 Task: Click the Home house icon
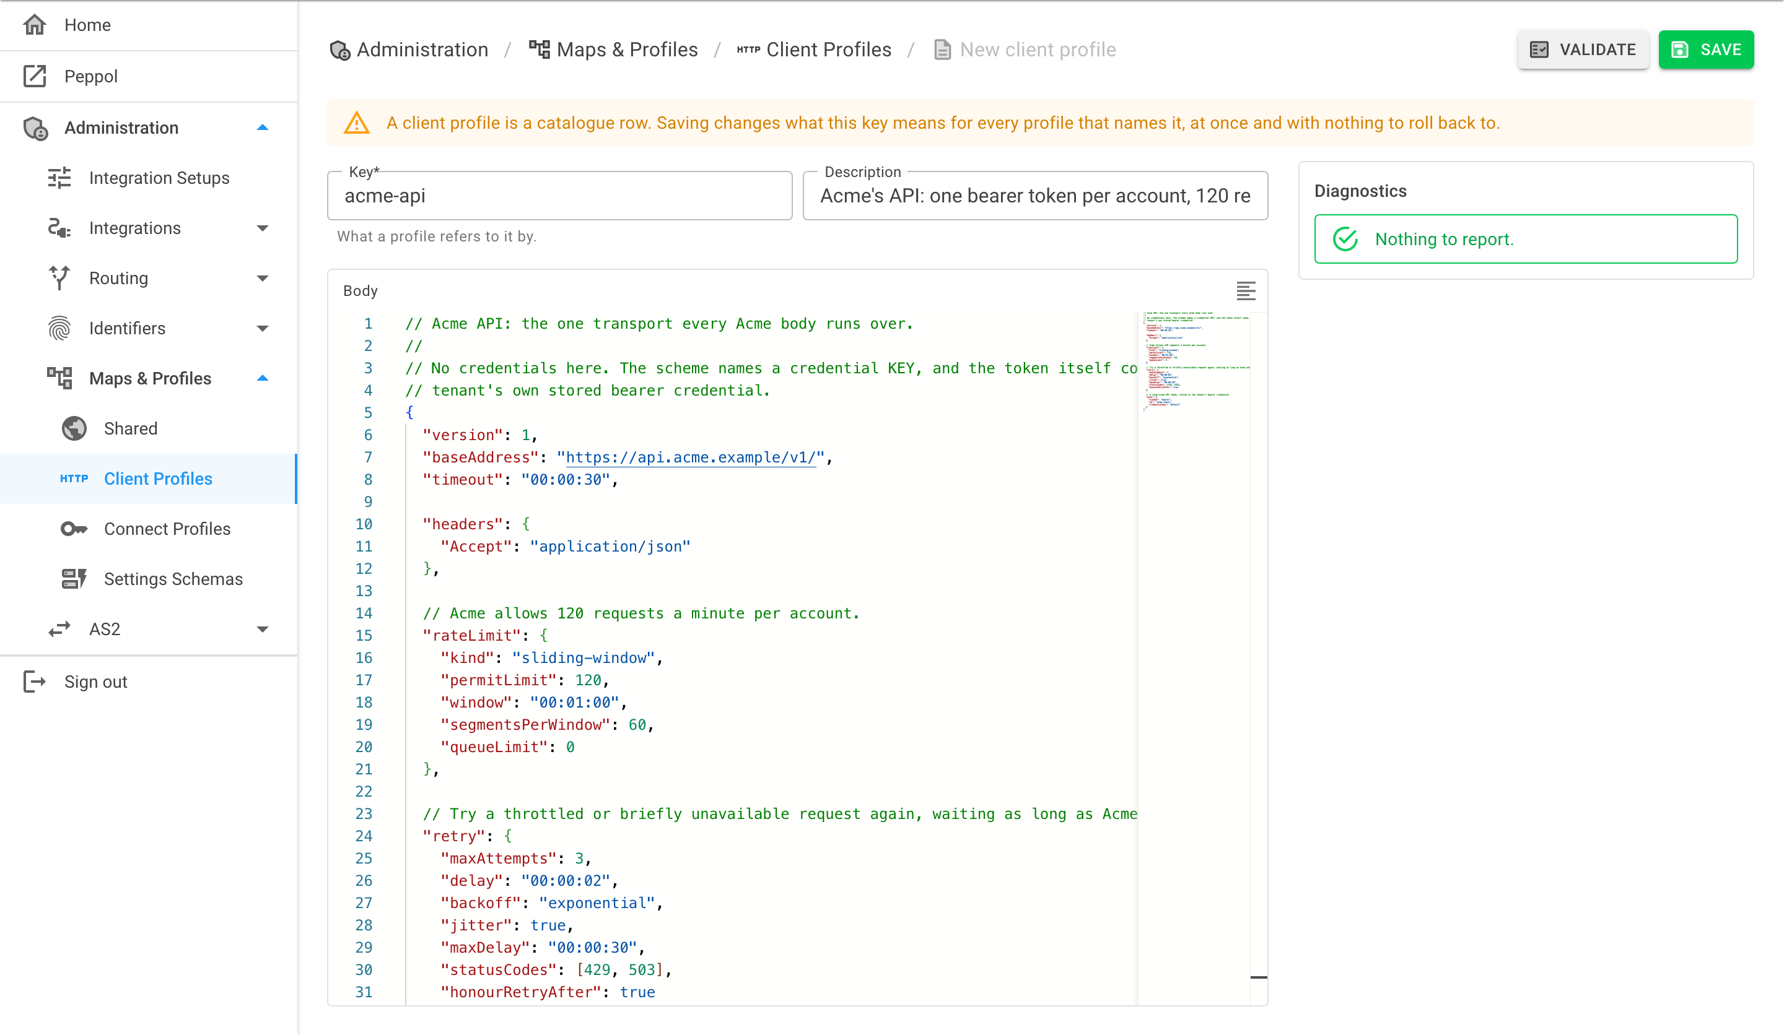[35, 25]
